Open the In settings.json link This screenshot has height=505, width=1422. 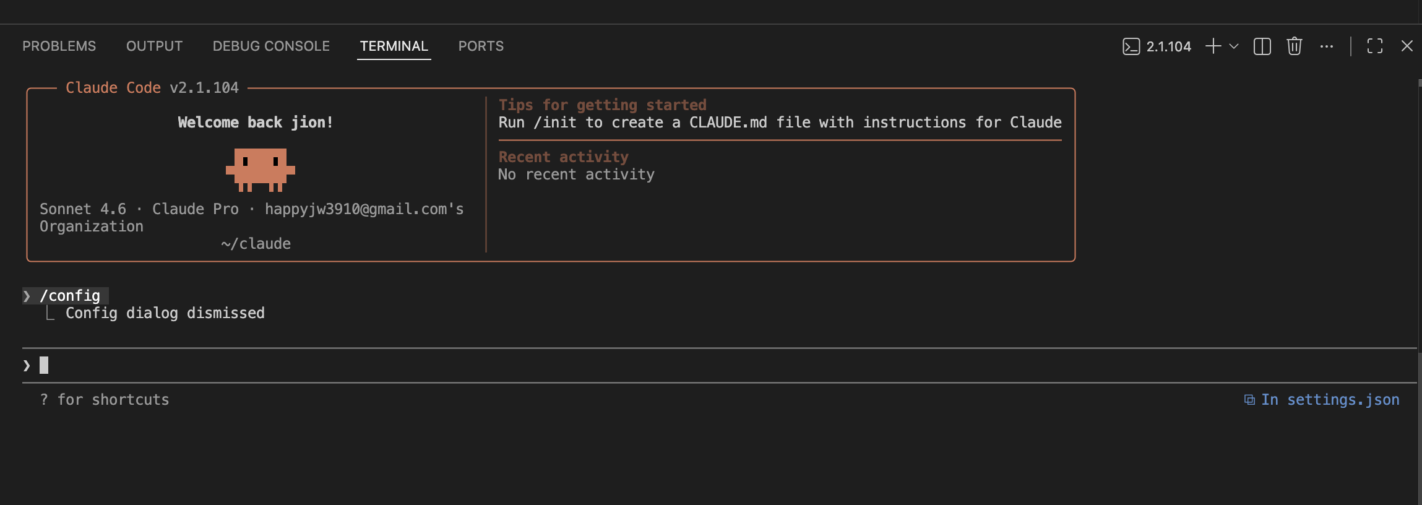click(1330, 400)
